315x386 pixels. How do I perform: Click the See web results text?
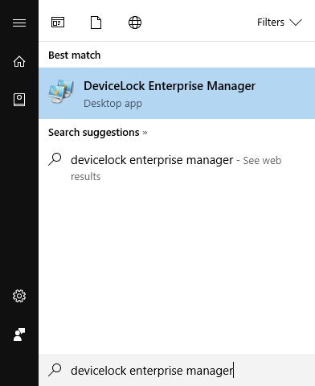coord(176,168)
